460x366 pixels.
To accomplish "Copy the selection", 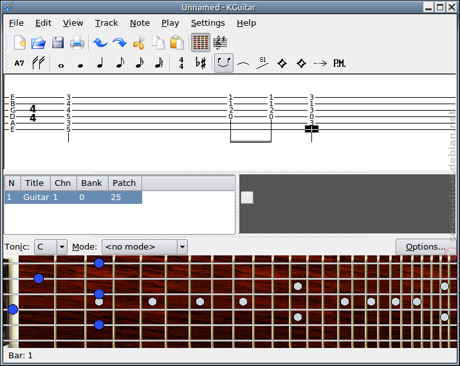I will [158, 43].
